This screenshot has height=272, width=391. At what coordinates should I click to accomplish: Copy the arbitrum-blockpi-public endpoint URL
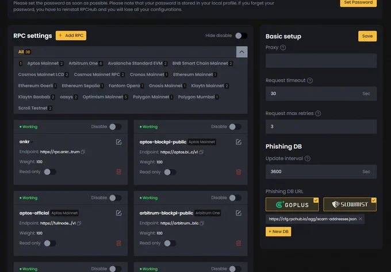click(x=202, y=223)
